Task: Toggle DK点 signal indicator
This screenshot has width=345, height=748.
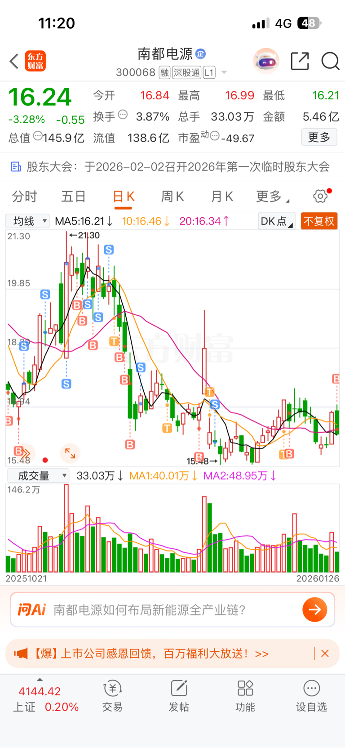Action: point(277,221)
